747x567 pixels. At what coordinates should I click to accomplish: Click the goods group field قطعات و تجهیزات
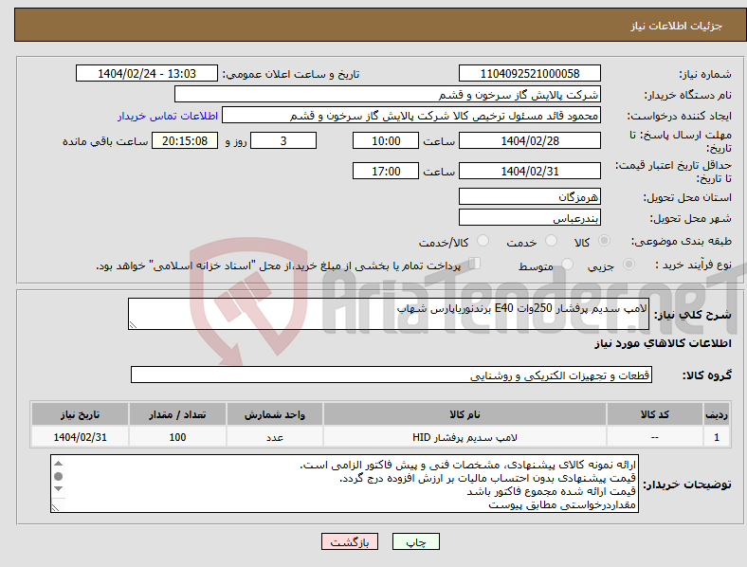(x=392, y=375)
